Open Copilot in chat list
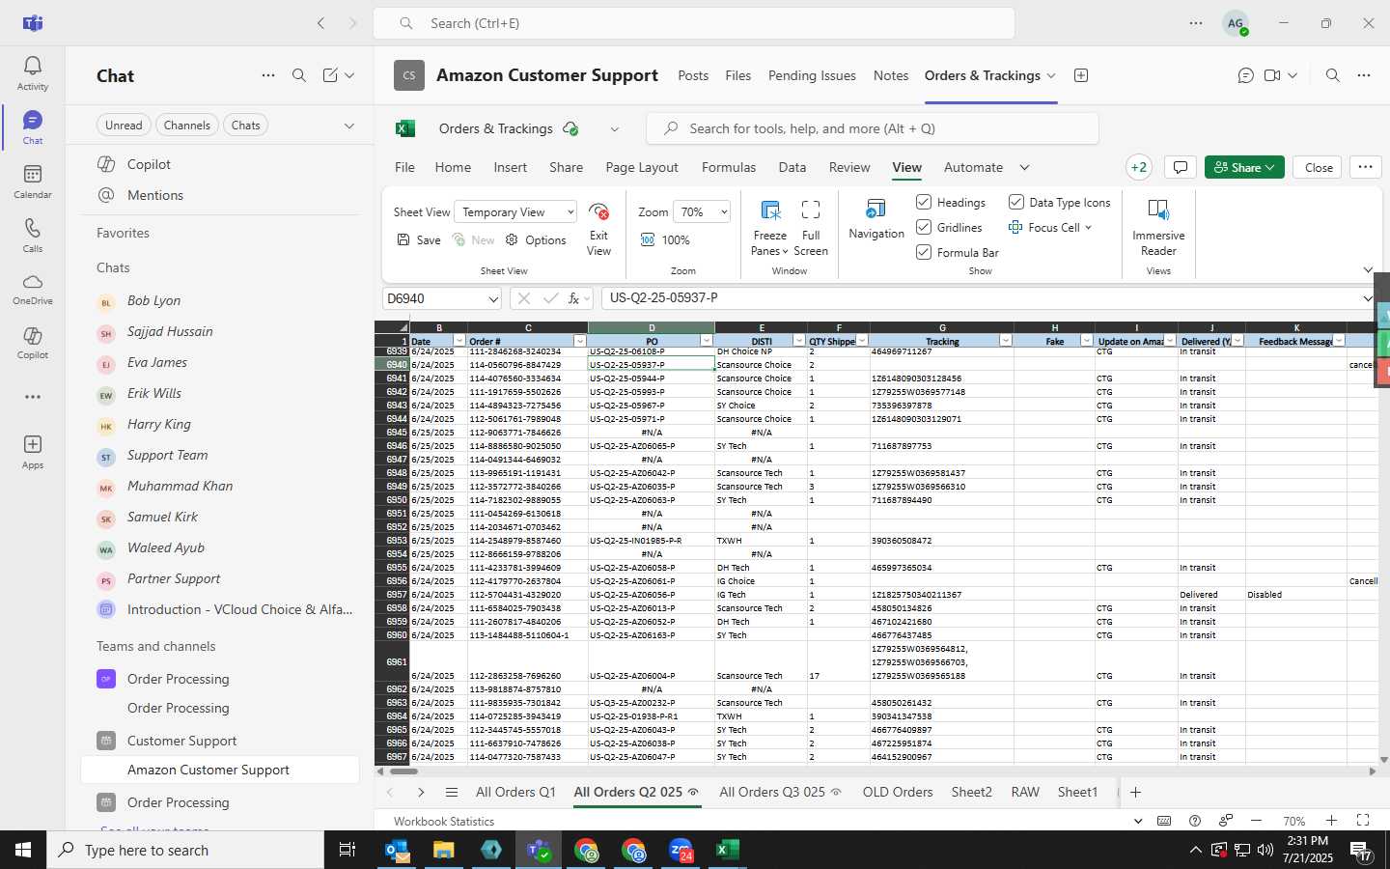Image resolution: width=1390 pixels, height=869 pixels. (220, 164)
